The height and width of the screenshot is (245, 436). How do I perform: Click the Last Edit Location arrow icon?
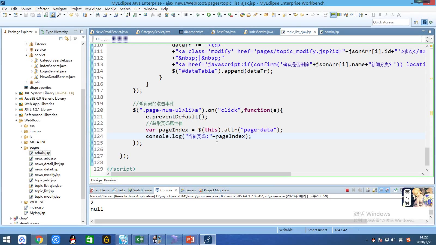click(x=295, y=15)
